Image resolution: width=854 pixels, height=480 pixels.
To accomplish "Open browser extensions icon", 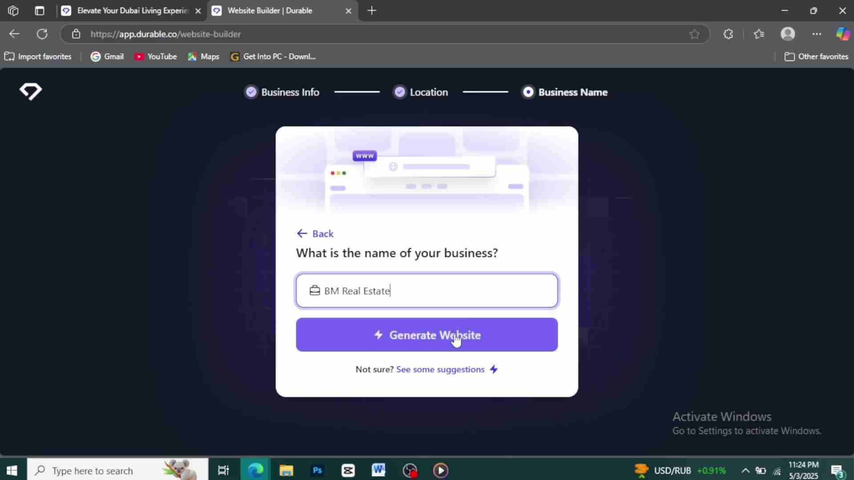I will coord(728,34).
